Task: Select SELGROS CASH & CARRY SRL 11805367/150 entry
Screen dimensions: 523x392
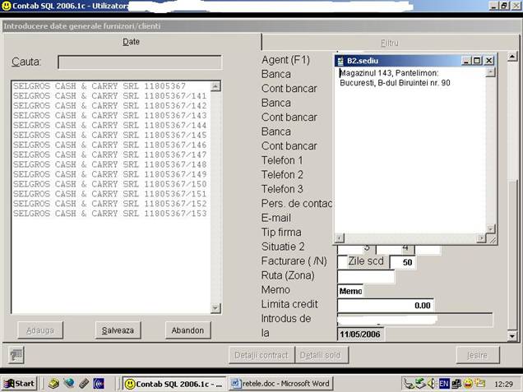Action: (110, 184)
